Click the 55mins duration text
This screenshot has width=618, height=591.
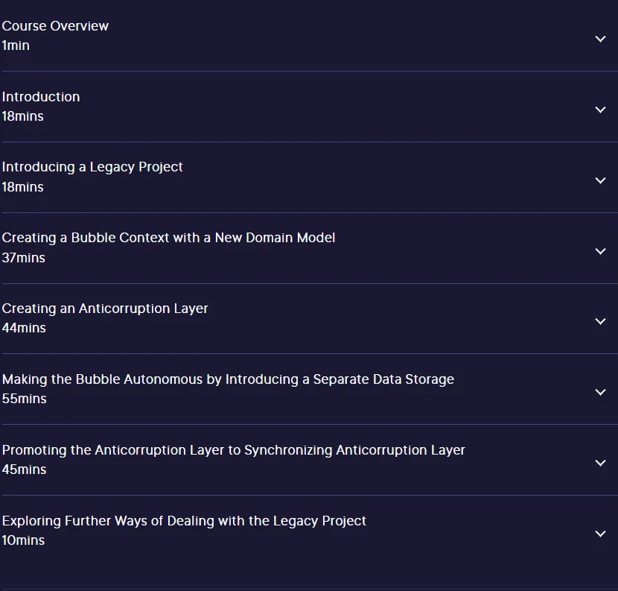click(x=24, y=399)
